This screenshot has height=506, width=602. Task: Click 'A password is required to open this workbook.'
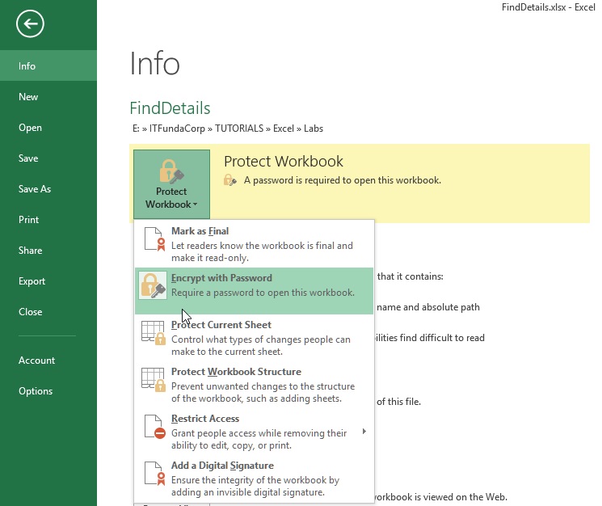coord(343,180)
